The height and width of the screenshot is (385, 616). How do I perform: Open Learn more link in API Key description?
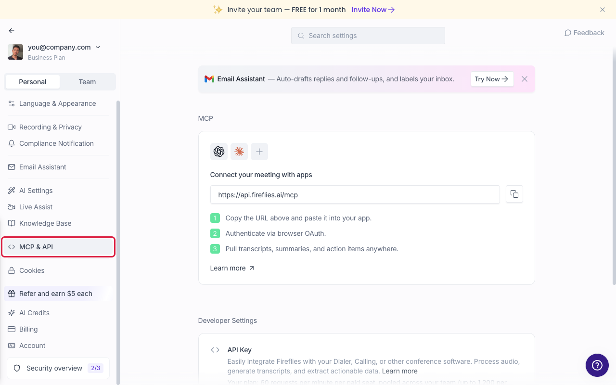[399, 371]
